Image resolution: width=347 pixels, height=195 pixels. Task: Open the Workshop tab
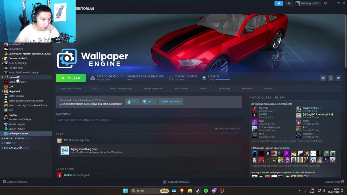[224, 89]
